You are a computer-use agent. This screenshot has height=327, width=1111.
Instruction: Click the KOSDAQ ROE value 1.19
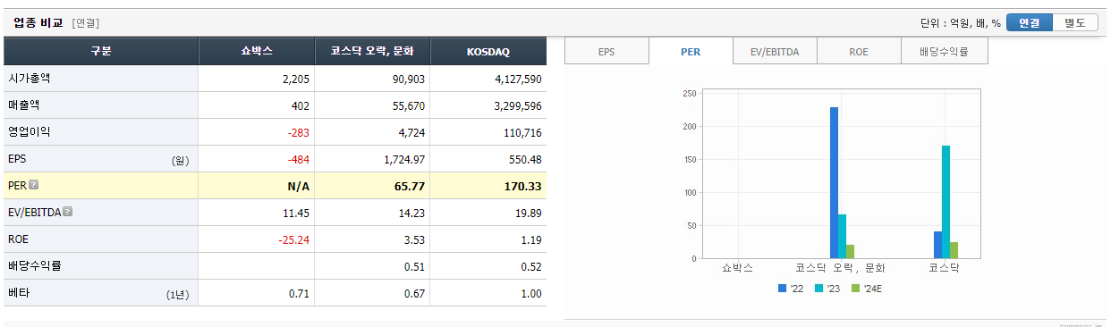pos(530,240)
